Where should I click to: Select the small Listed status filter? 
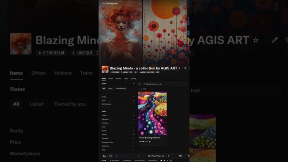(x=110, y=89)
